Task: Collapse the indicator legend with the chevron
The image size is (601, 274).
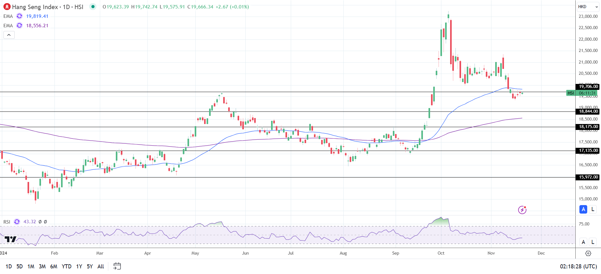Action: point(9,35)
